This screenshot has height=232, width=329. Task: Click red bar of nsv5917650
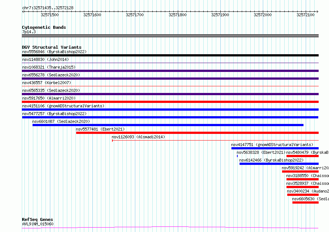pyautogui.click(x=170, y=102)
